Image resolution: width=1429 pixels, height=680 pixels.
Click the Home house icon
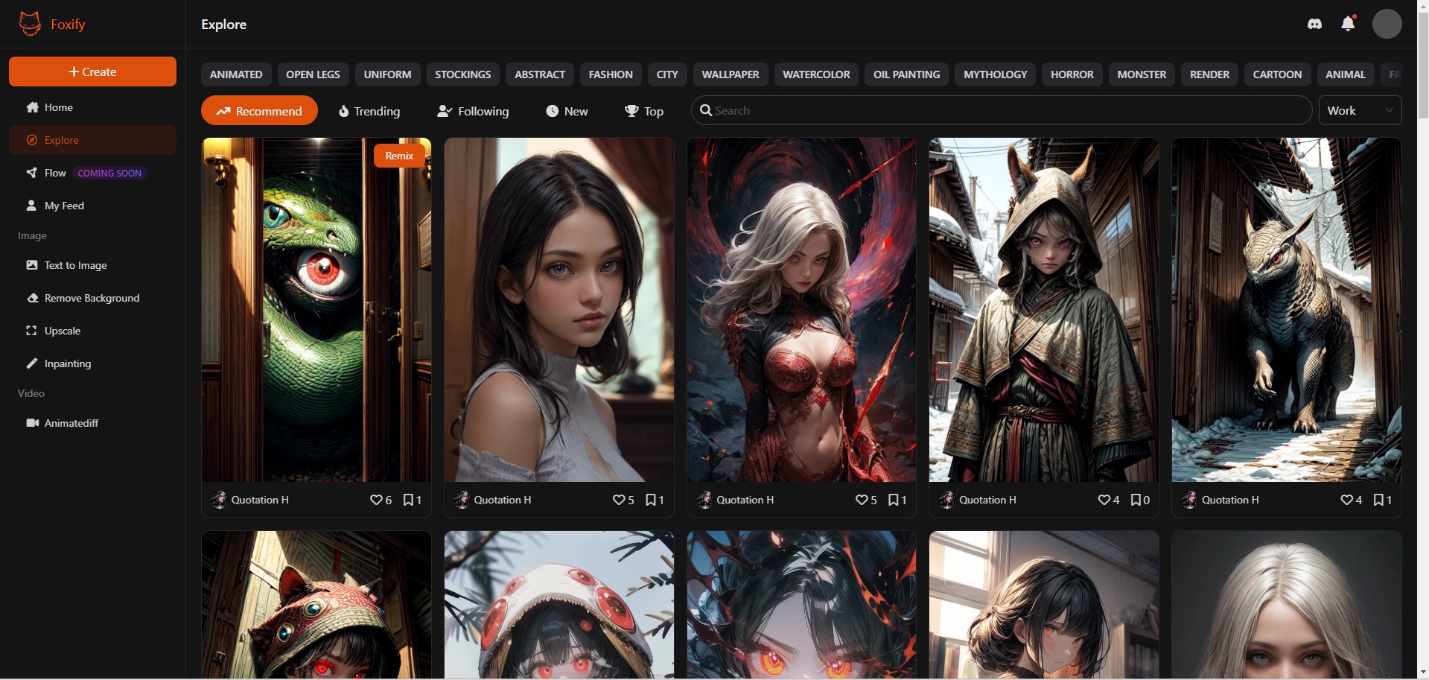[x=32, y=107]
